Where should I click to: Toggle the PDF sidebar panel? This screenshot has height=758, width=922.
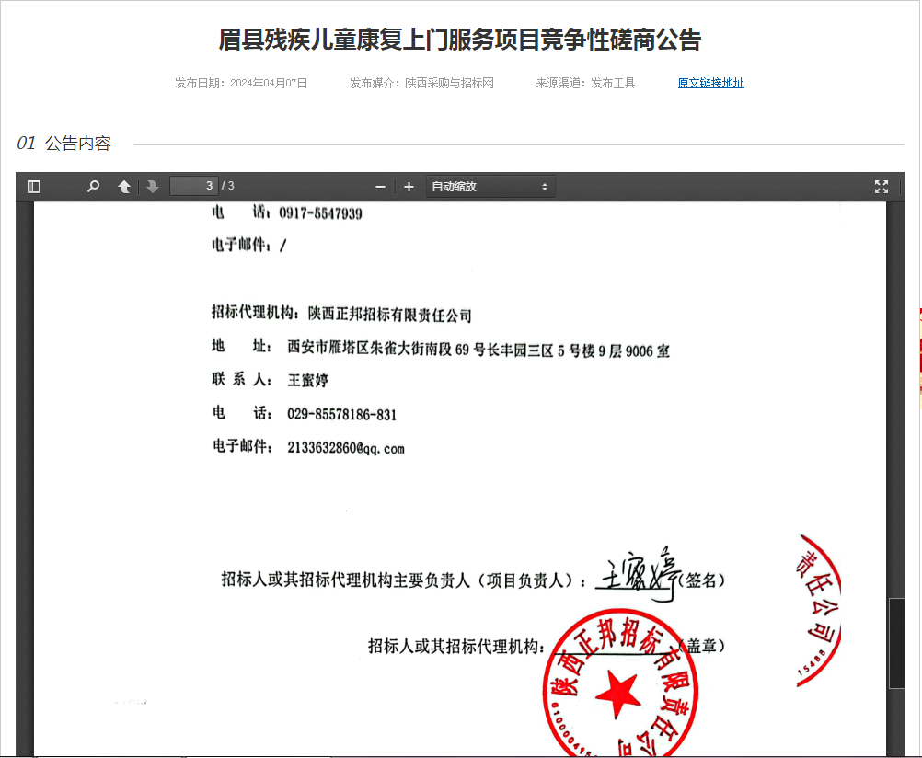click(34, 187)
